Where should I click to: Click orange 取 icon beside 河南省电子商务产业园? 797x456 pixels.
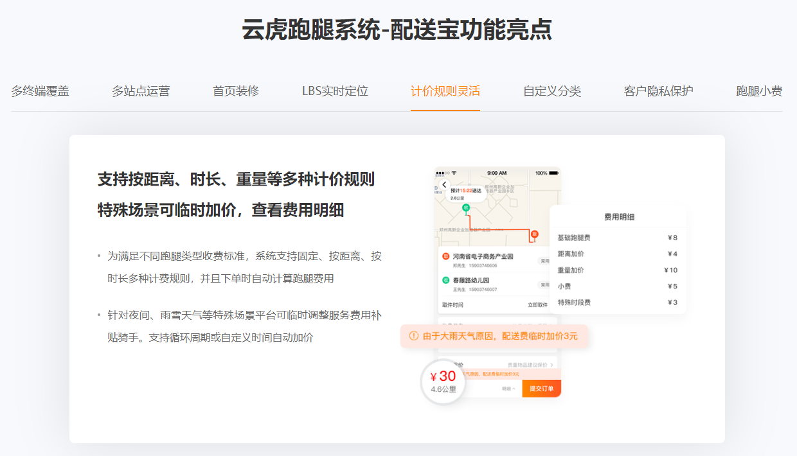pos(446,257)
